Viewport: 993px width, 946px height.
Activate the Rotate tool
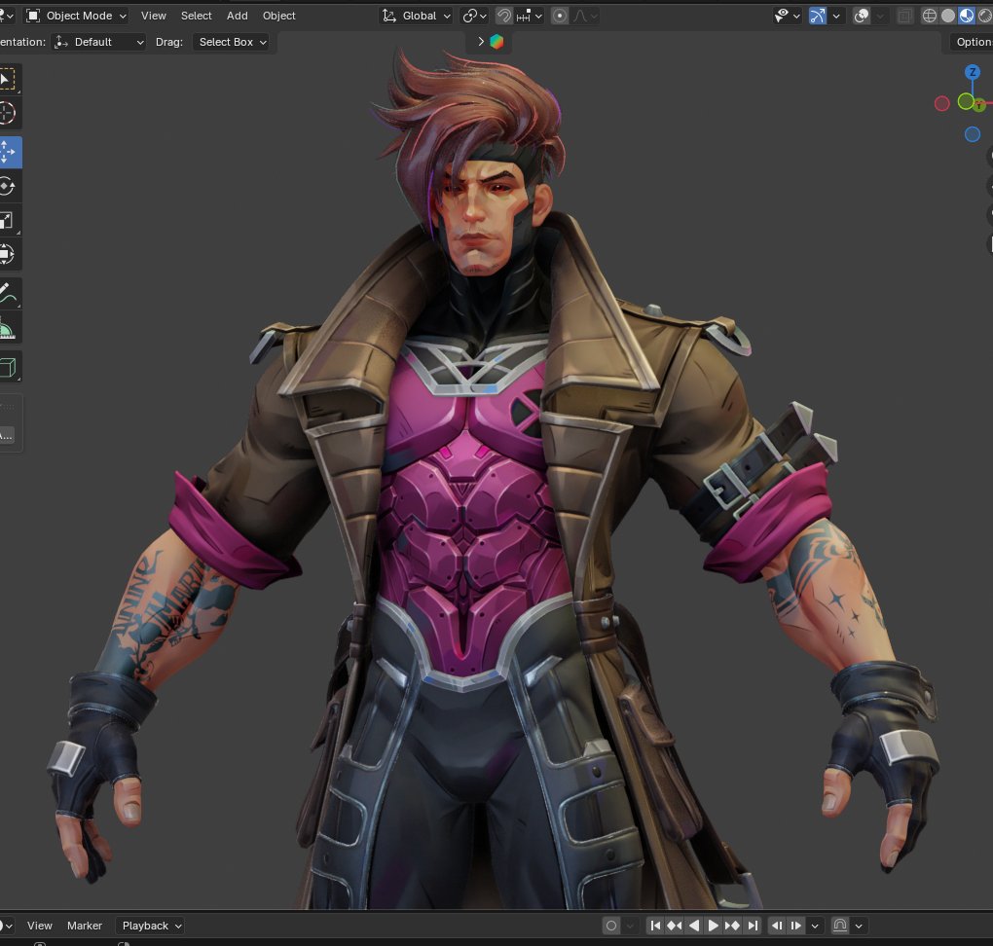coord(8,186)
